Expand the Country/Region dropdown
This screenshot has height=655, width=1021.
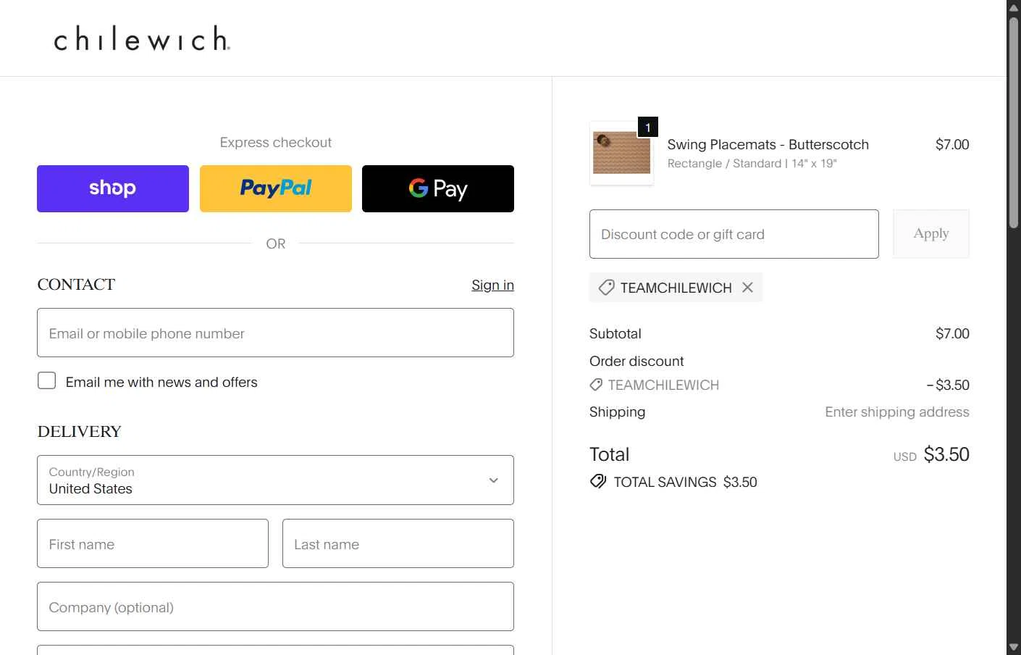click(275, 480)
